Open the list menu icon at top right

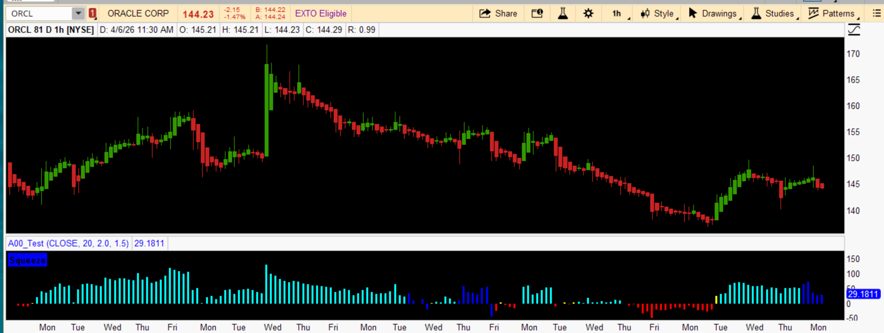pyautogui.click(x=877, y=13)
